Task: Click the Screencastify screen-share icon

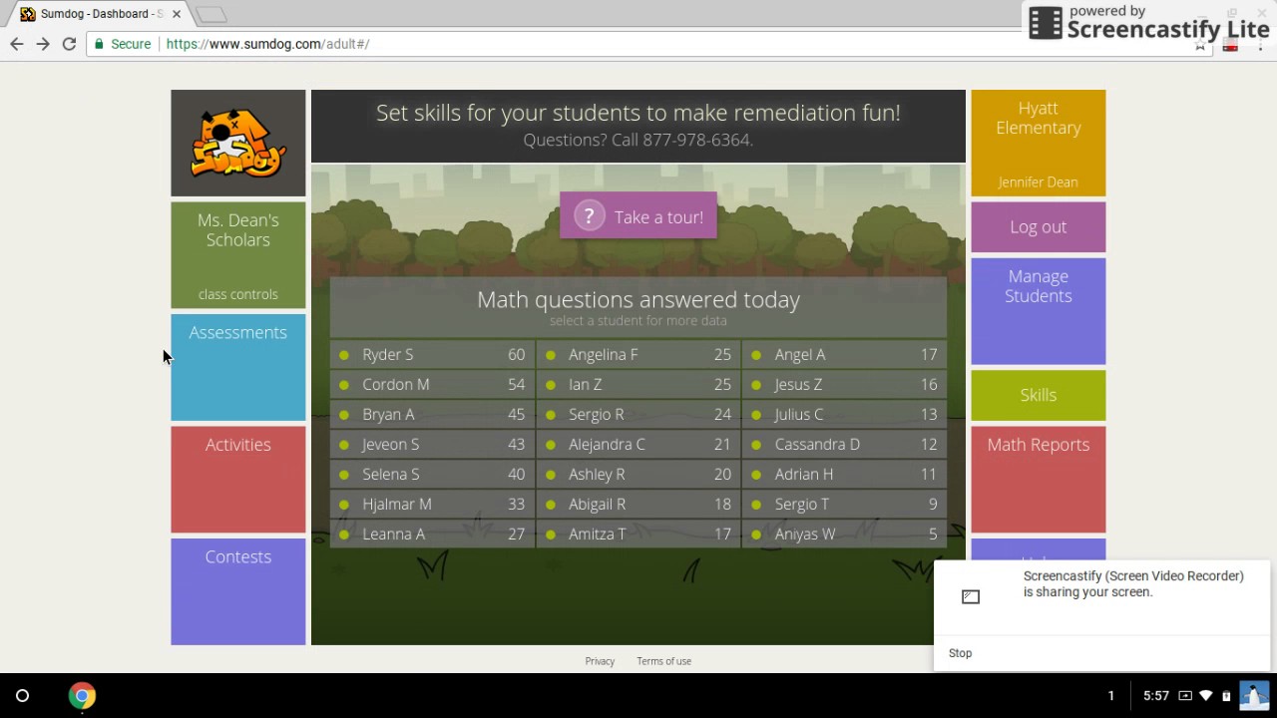Action: 971,596
